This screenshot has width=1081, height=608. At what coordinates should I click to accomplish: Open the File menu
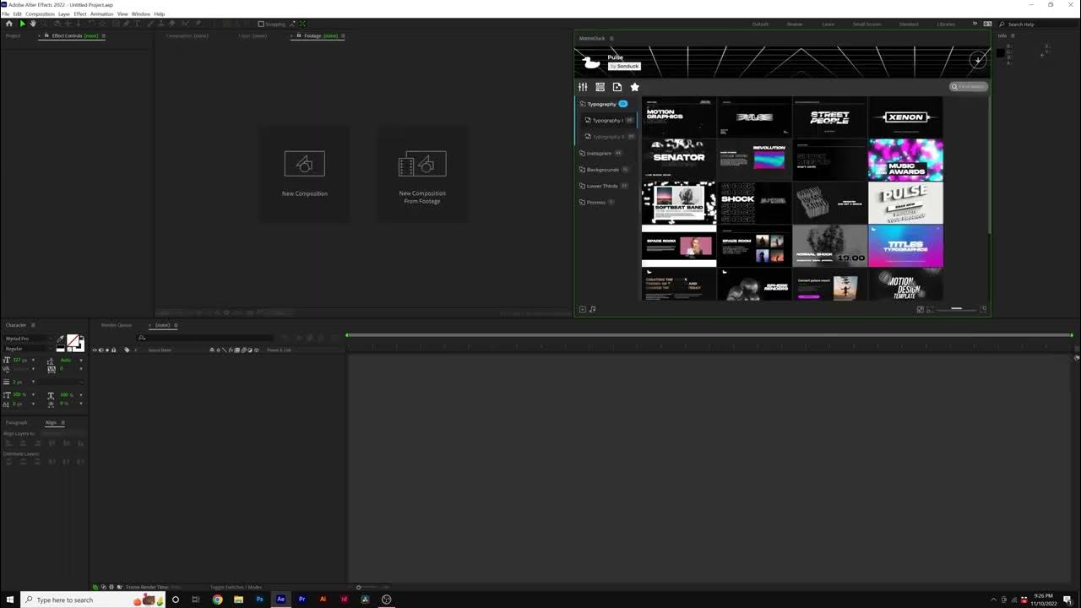(x=6, y=14)
